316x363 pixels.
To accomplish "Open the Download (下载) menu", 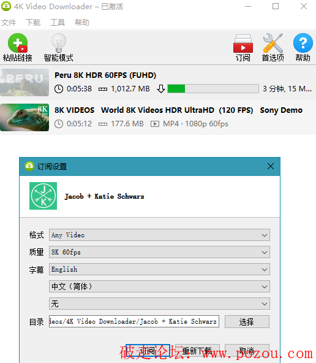I will point(33,23).
